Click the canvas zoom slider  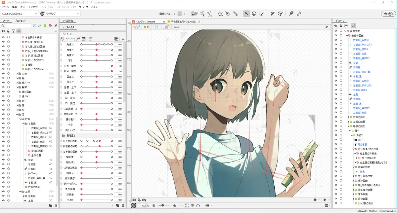[x=164, y=205]
